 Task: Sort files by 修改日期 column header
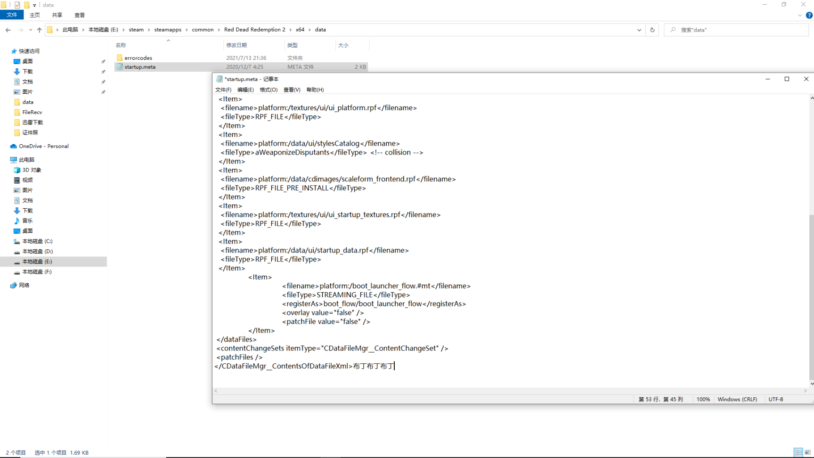tap(236, 45)
